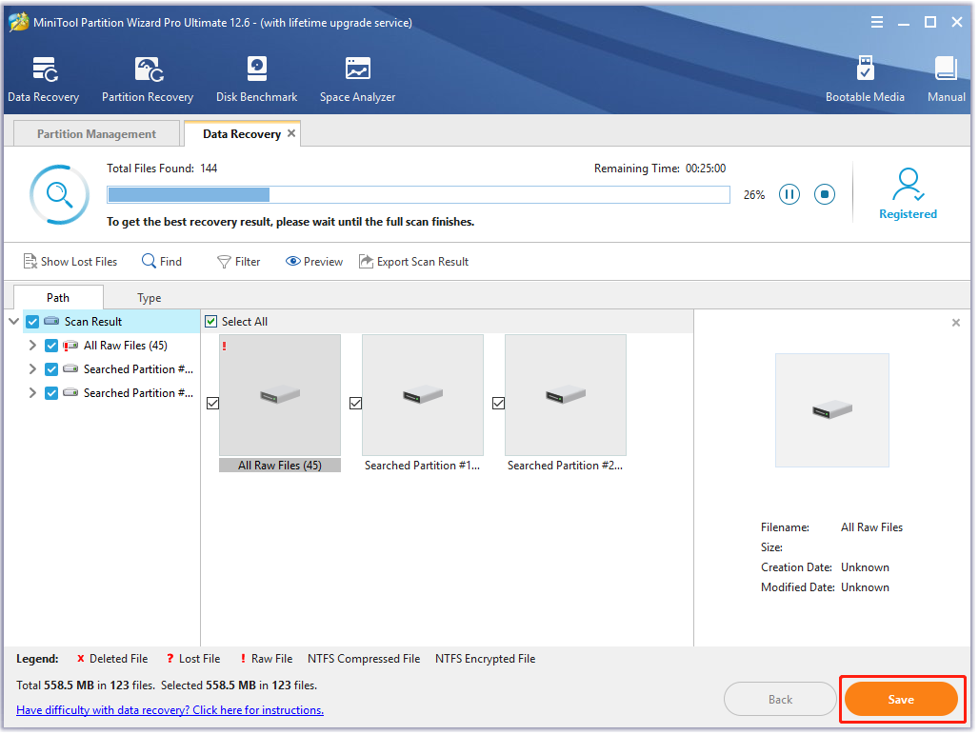
Task: Collapse the Scan Result tree node
Action: pos(14,322)
